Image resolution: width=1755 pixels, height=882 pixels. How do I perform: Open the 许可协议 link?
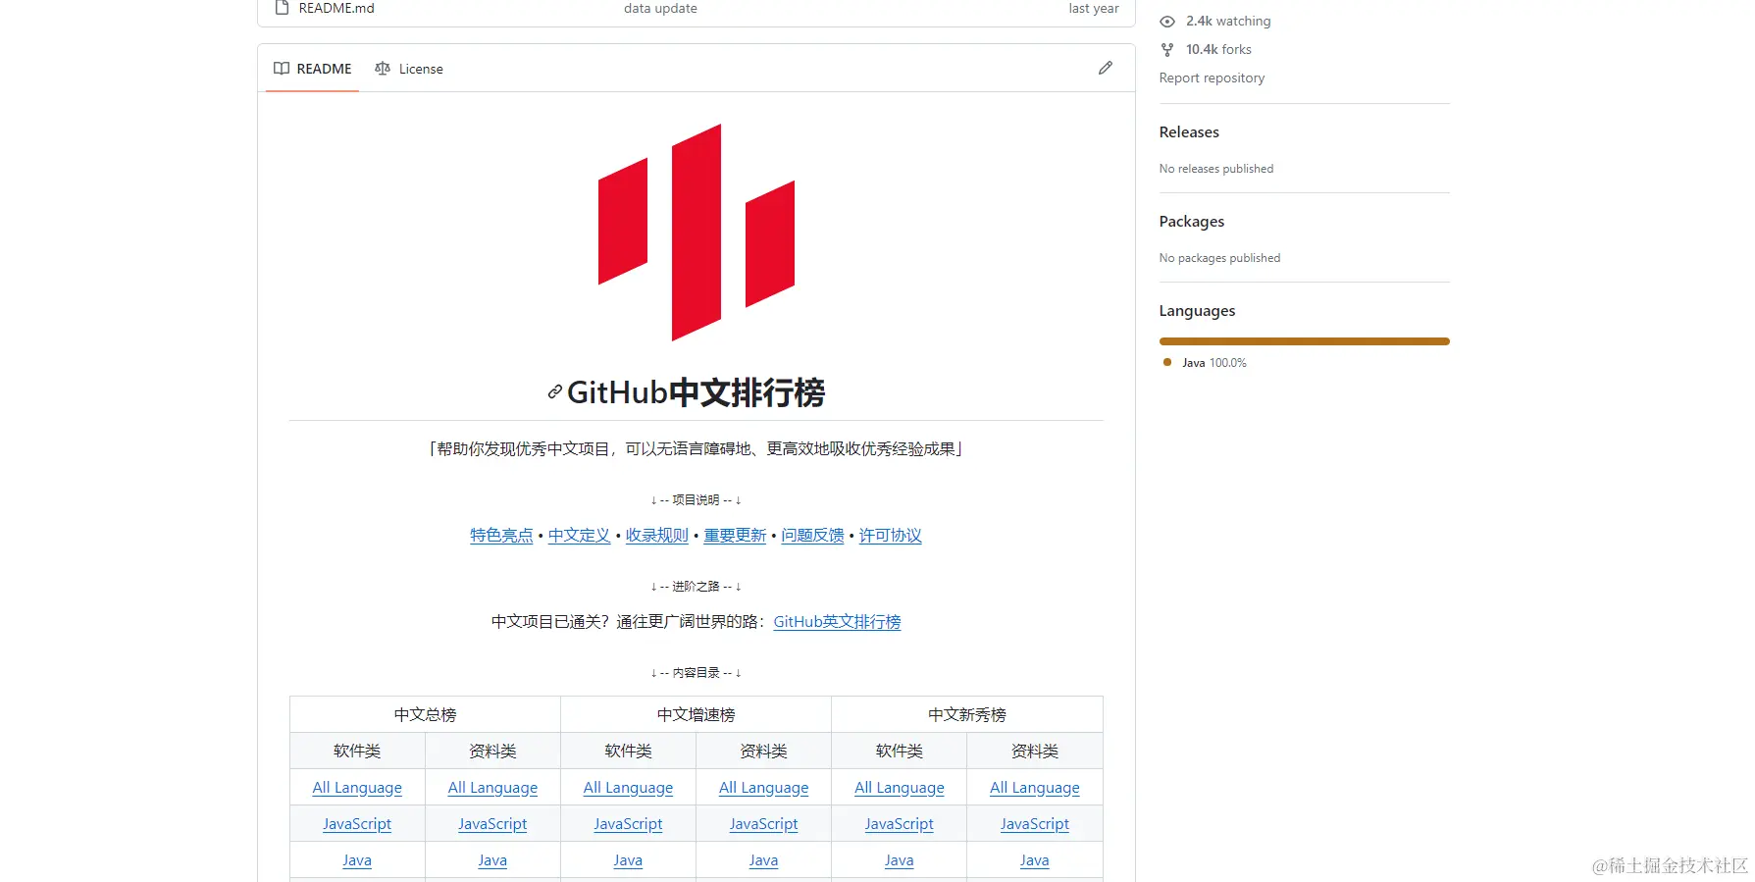[x=891, y=536]
